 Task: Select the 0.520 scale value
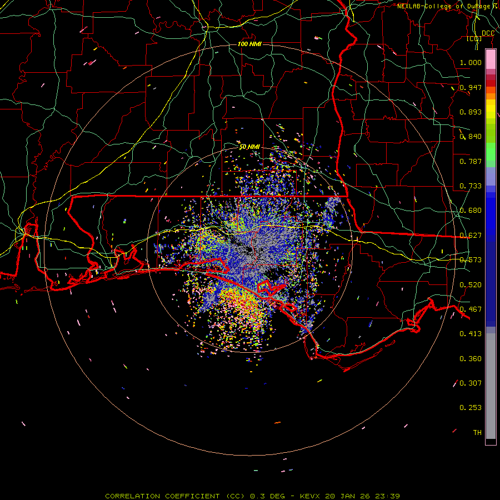(x=471, y=285)
